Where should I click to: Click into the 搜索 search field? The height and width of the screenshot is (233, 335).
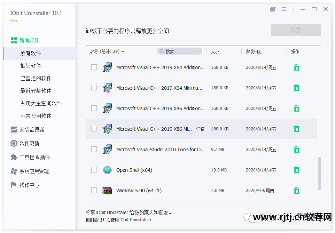[x=180, y=51]
